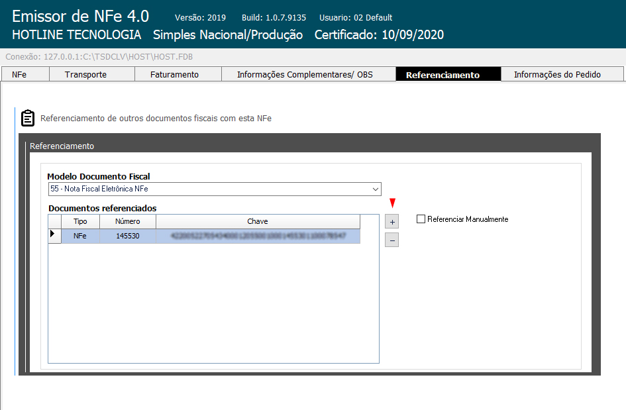Select the document number 145530 cell

pos(127,236)
